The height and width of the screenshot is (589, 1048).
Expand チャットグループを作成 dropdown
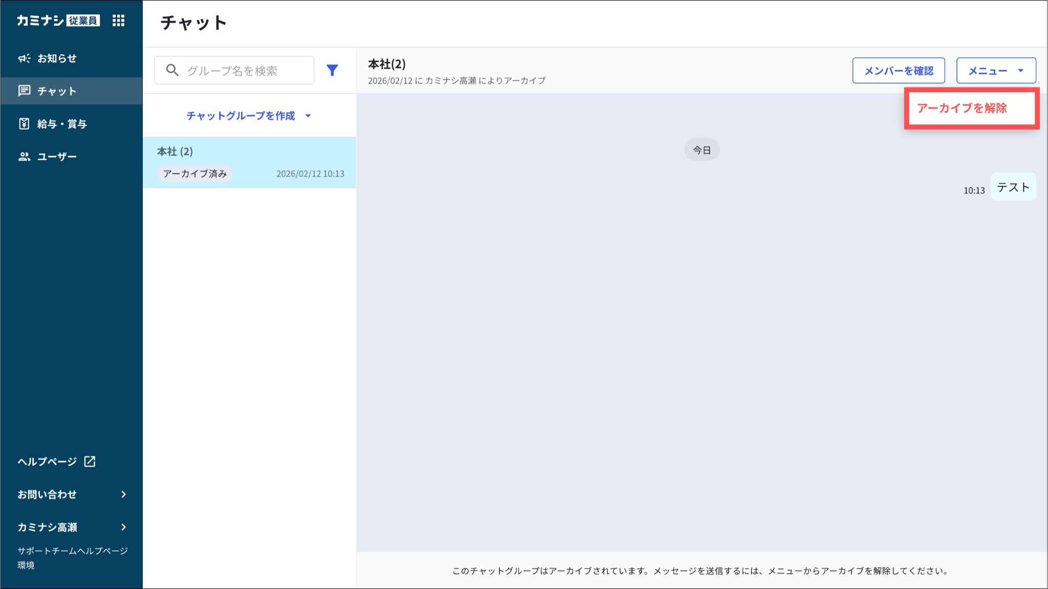tap(249, 116)
